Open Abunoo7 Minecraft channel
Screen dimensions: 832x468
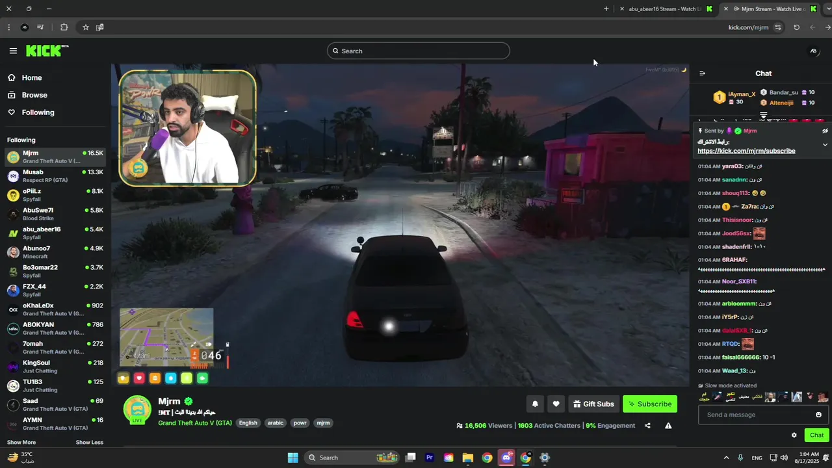pyautogui.click(x=55, y=252)
